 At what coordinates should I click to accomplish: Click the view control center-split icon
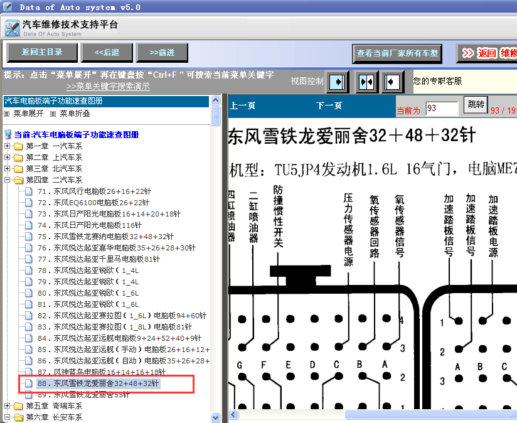click(x=366, y=82)
